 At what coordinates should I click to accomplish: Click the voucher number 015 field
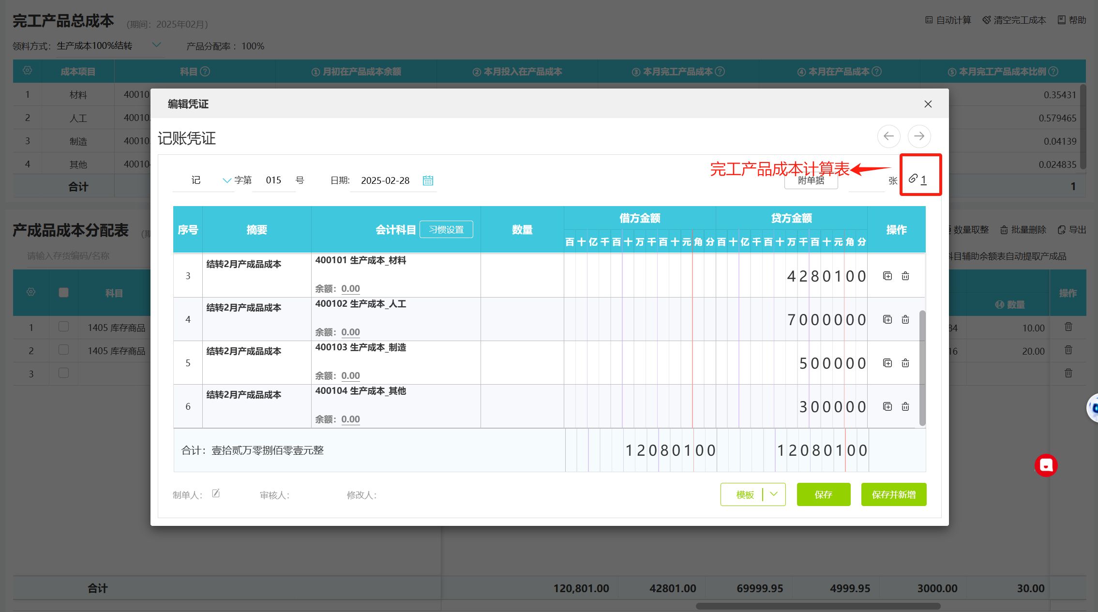pos(273,180)
